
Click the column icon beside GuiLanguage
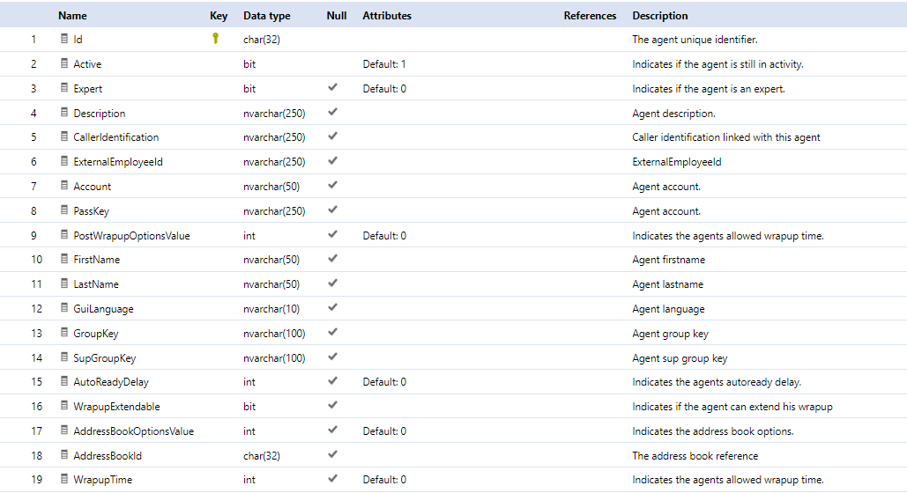pos(64,308)
